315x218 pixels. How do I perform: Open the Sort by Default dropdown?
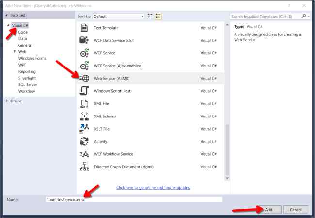pos(119,17)
